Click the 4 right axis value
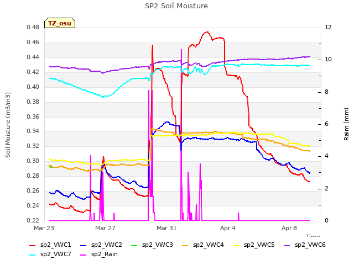 point(326,156)
